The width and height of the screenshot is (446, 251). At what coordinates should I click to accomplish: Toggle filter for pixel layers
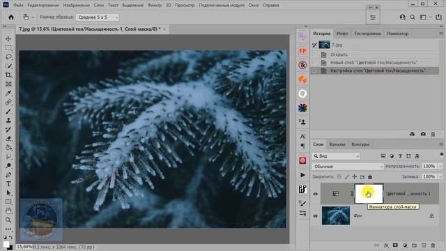[383, 156]
